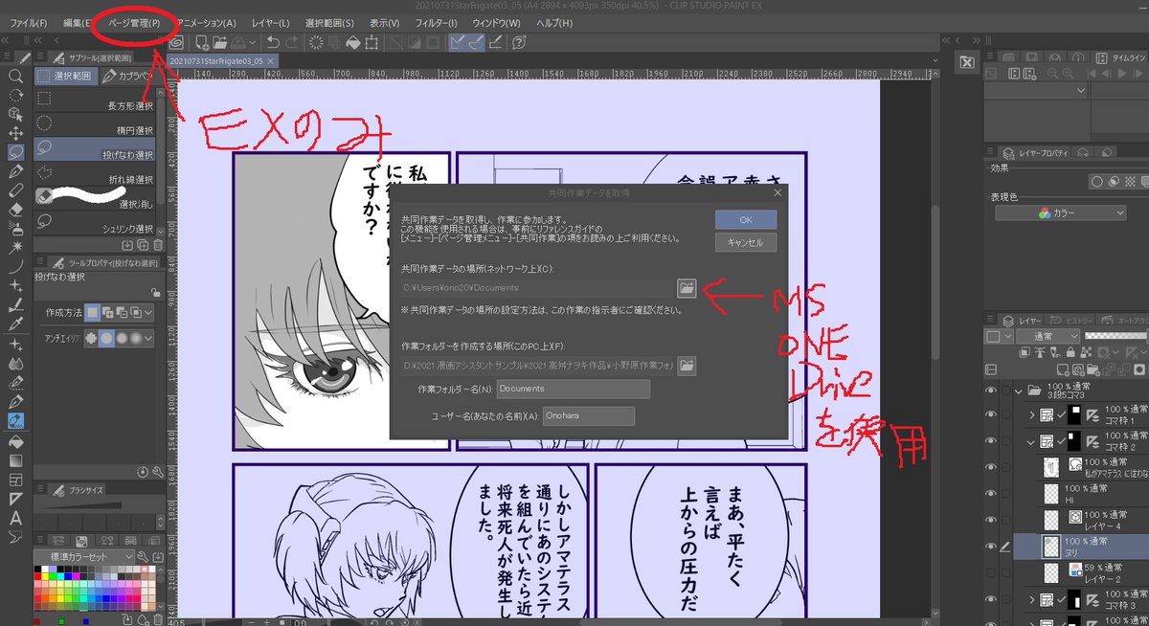Open the 通常 blending mode dropdown
Viewport: 1149px width, 626px height.
(x=1048, y=337)
